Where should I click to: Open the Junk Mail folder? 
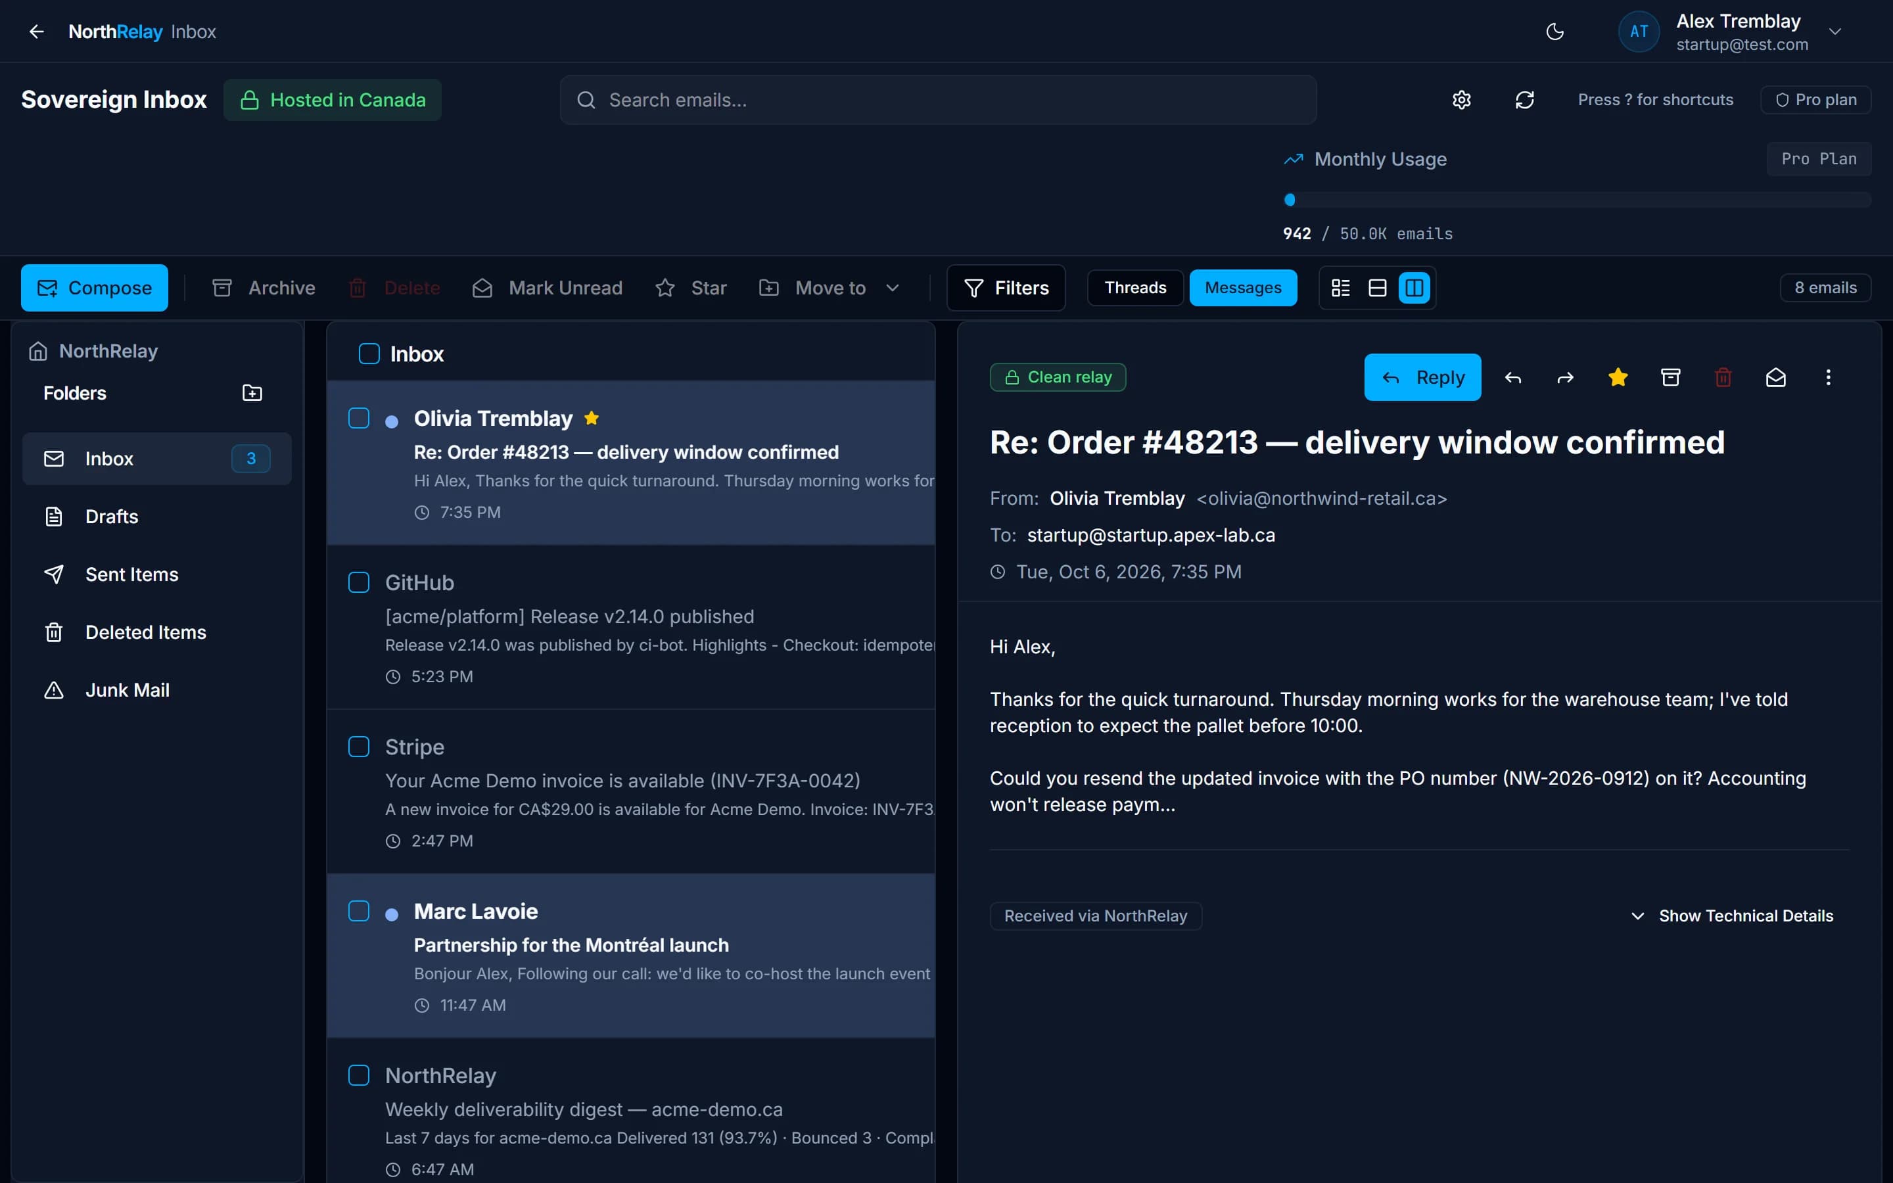point(156,690)
